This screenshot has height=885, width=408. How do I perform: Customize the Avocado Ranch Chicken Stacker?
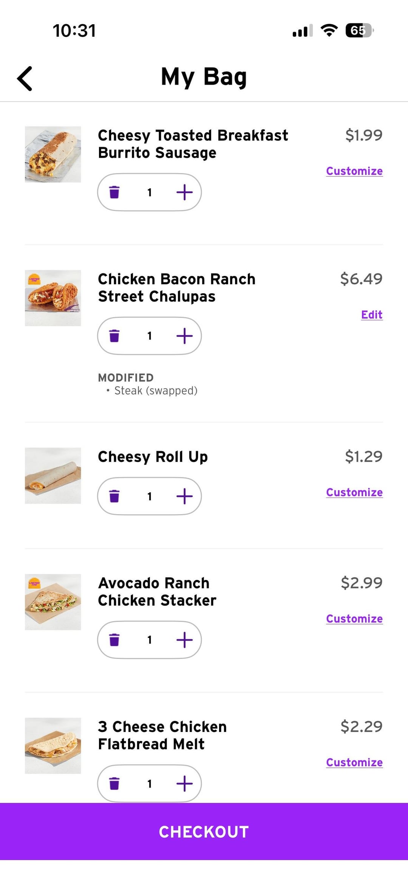pos(354,618)
